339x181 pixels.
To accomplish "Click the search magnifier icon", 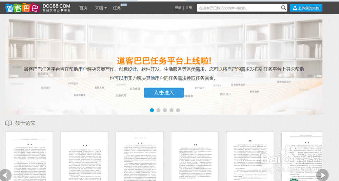I will [283, 8].
